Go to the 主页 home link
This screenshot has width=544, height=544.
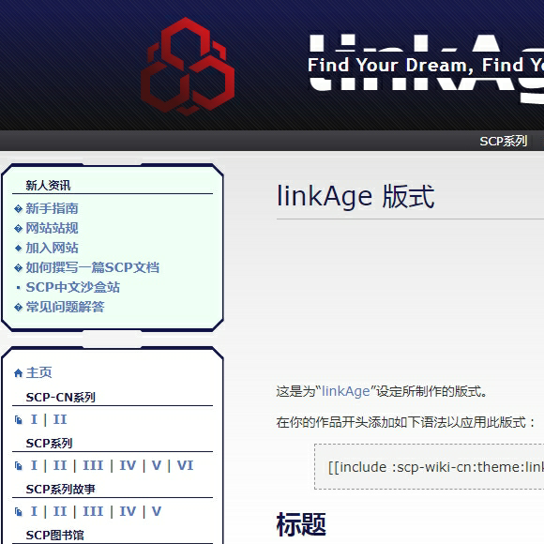(x=38, y=372)
